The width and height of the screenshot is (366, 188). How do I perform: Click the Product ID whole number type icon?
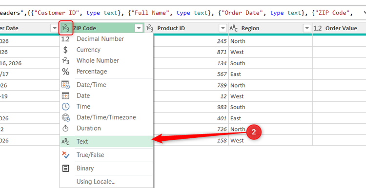pos(150,28)
